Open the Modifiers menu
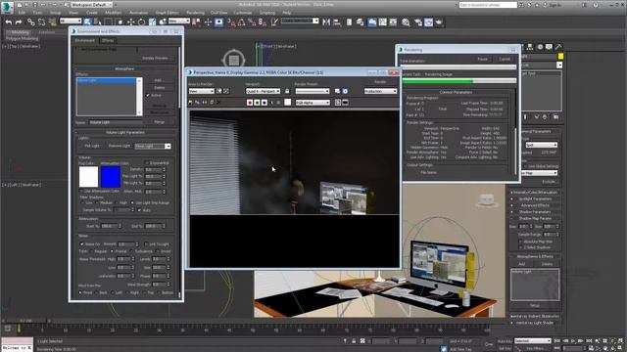Image resolution: width=627 pixels, height=352 pixels. (114, 13)
